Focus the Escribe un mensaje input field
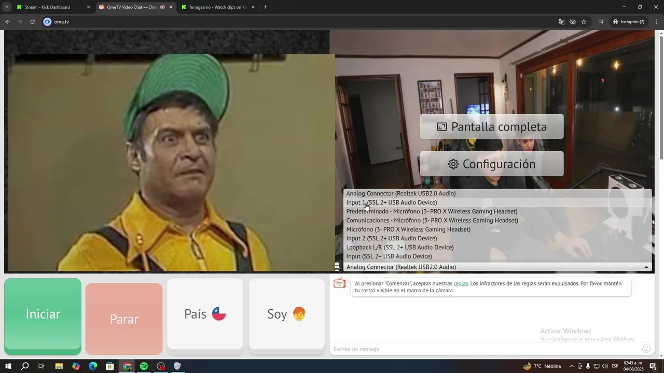The image size is (664, 373). [x=486, y=349]
